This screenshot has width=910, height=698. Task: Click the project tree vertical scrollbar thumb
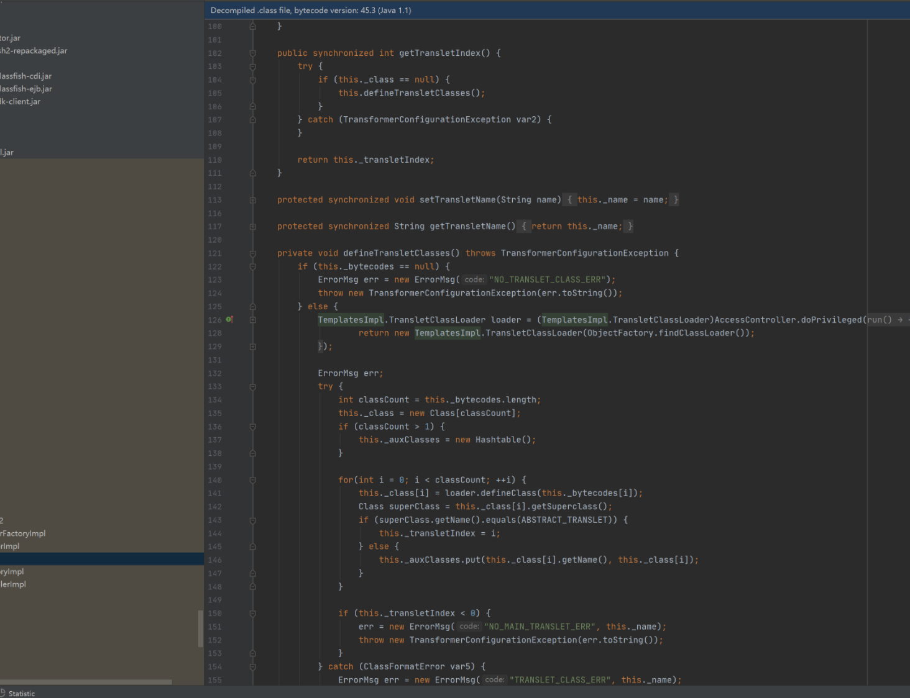point(201,628)
